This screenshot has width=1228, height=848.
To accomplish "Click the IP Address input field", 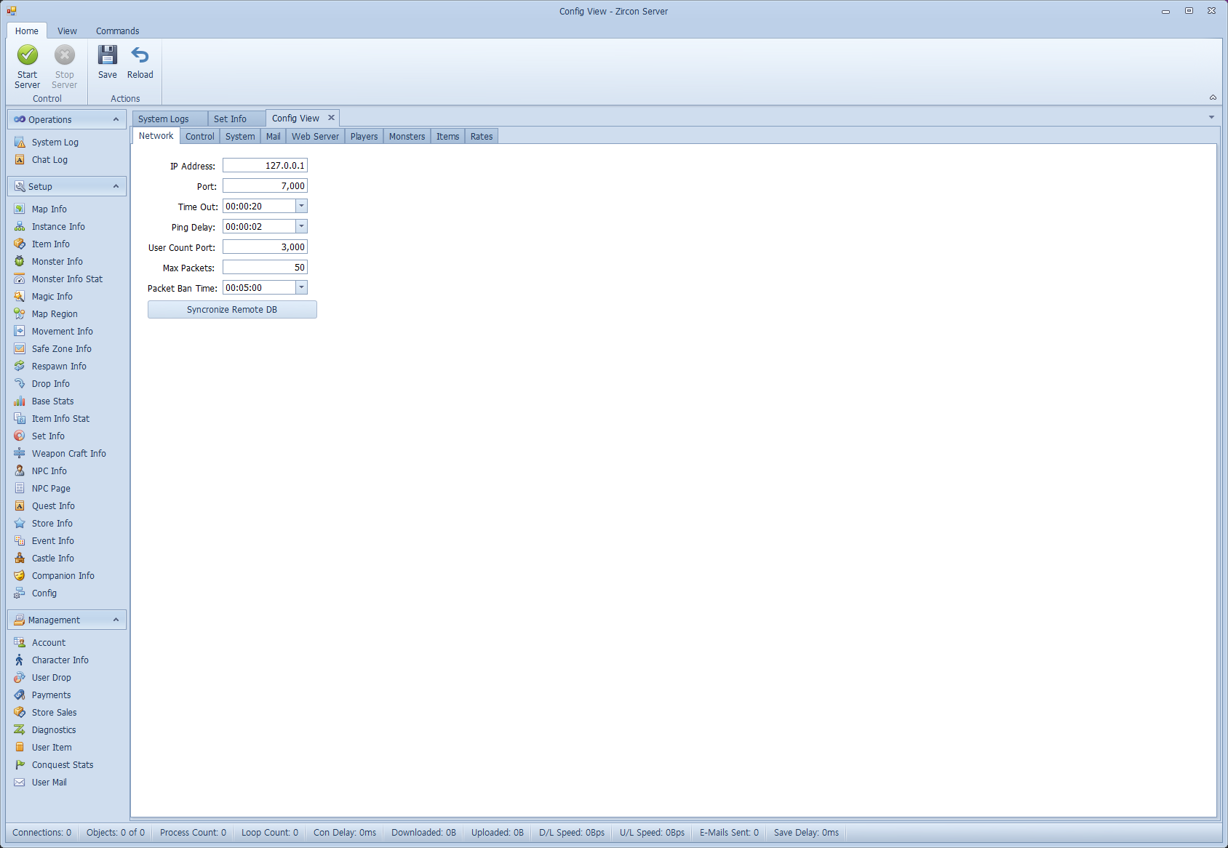I will coord(265,166).
